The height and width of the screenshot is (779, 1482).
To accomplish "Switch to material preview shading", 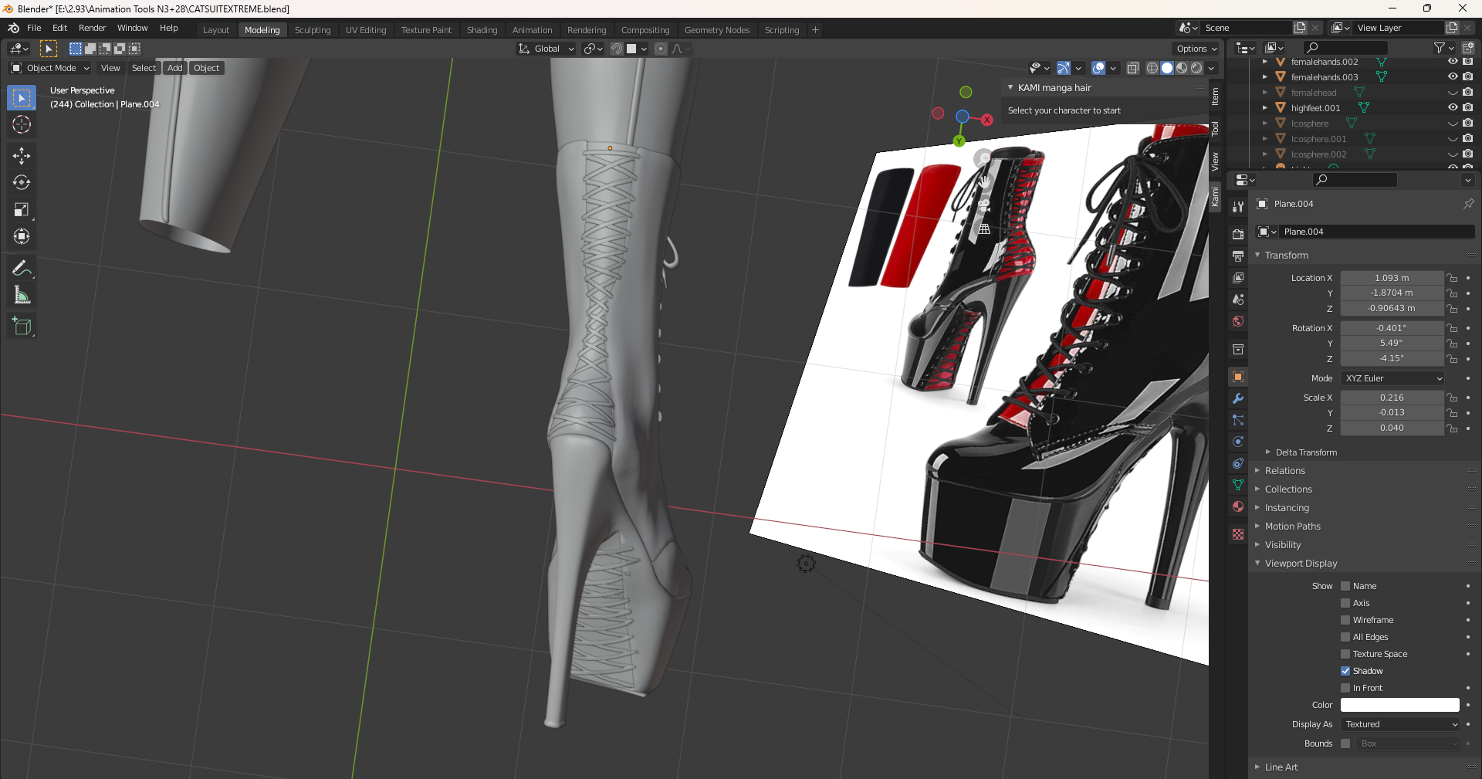I will click(1182, 68).
